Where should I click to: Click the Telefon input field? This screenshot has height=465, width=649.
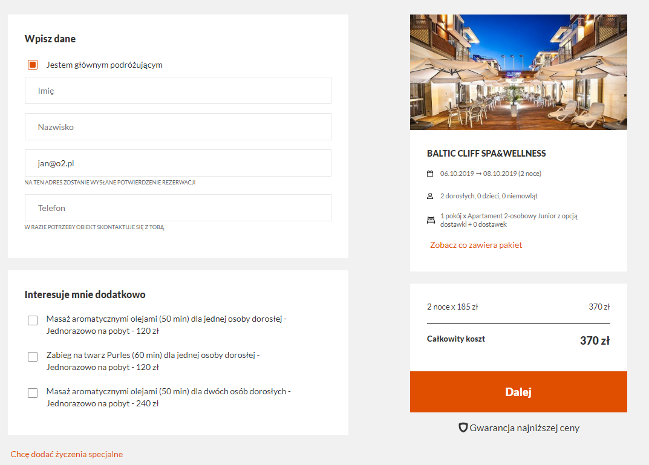click(x=178, y=207)
